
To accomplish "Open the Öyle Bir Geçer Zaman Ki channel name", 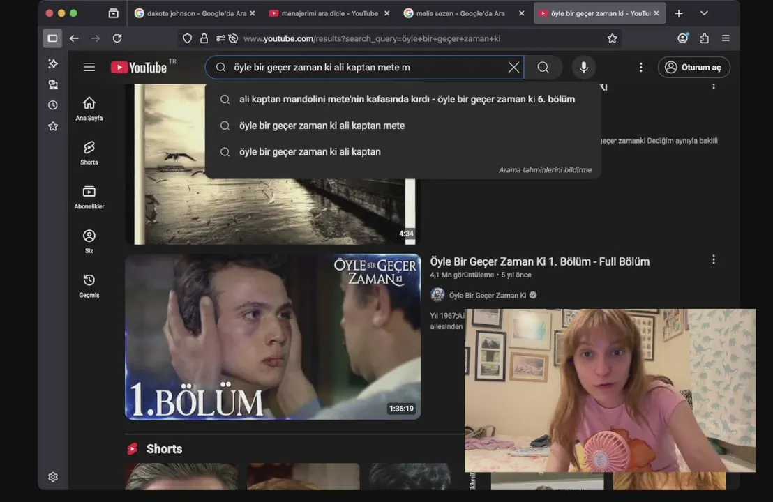I will [488, 295].
